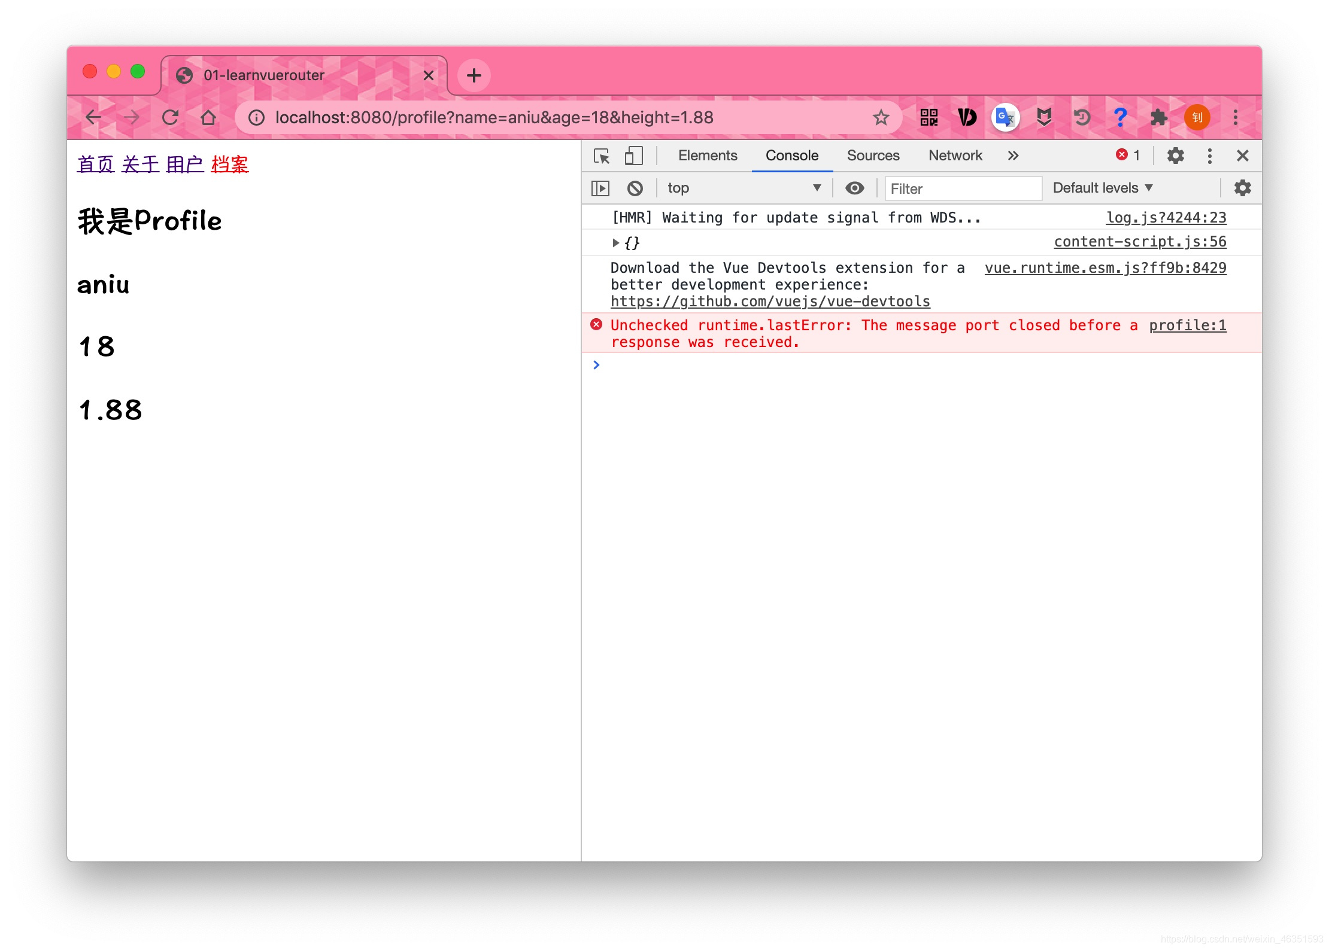Reload the current page
1329x950 pixels.
tap(170, 117)
